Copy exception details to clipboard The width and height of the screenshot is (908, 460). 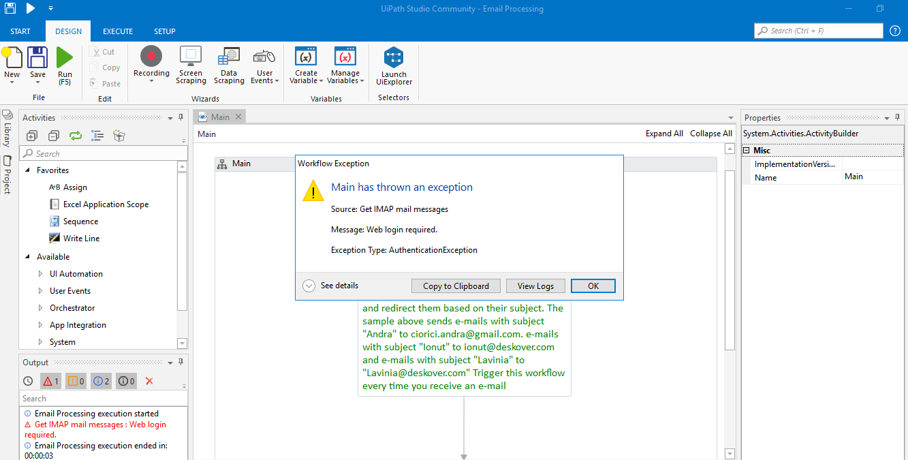pyautogui.click(x=455, y=285)
